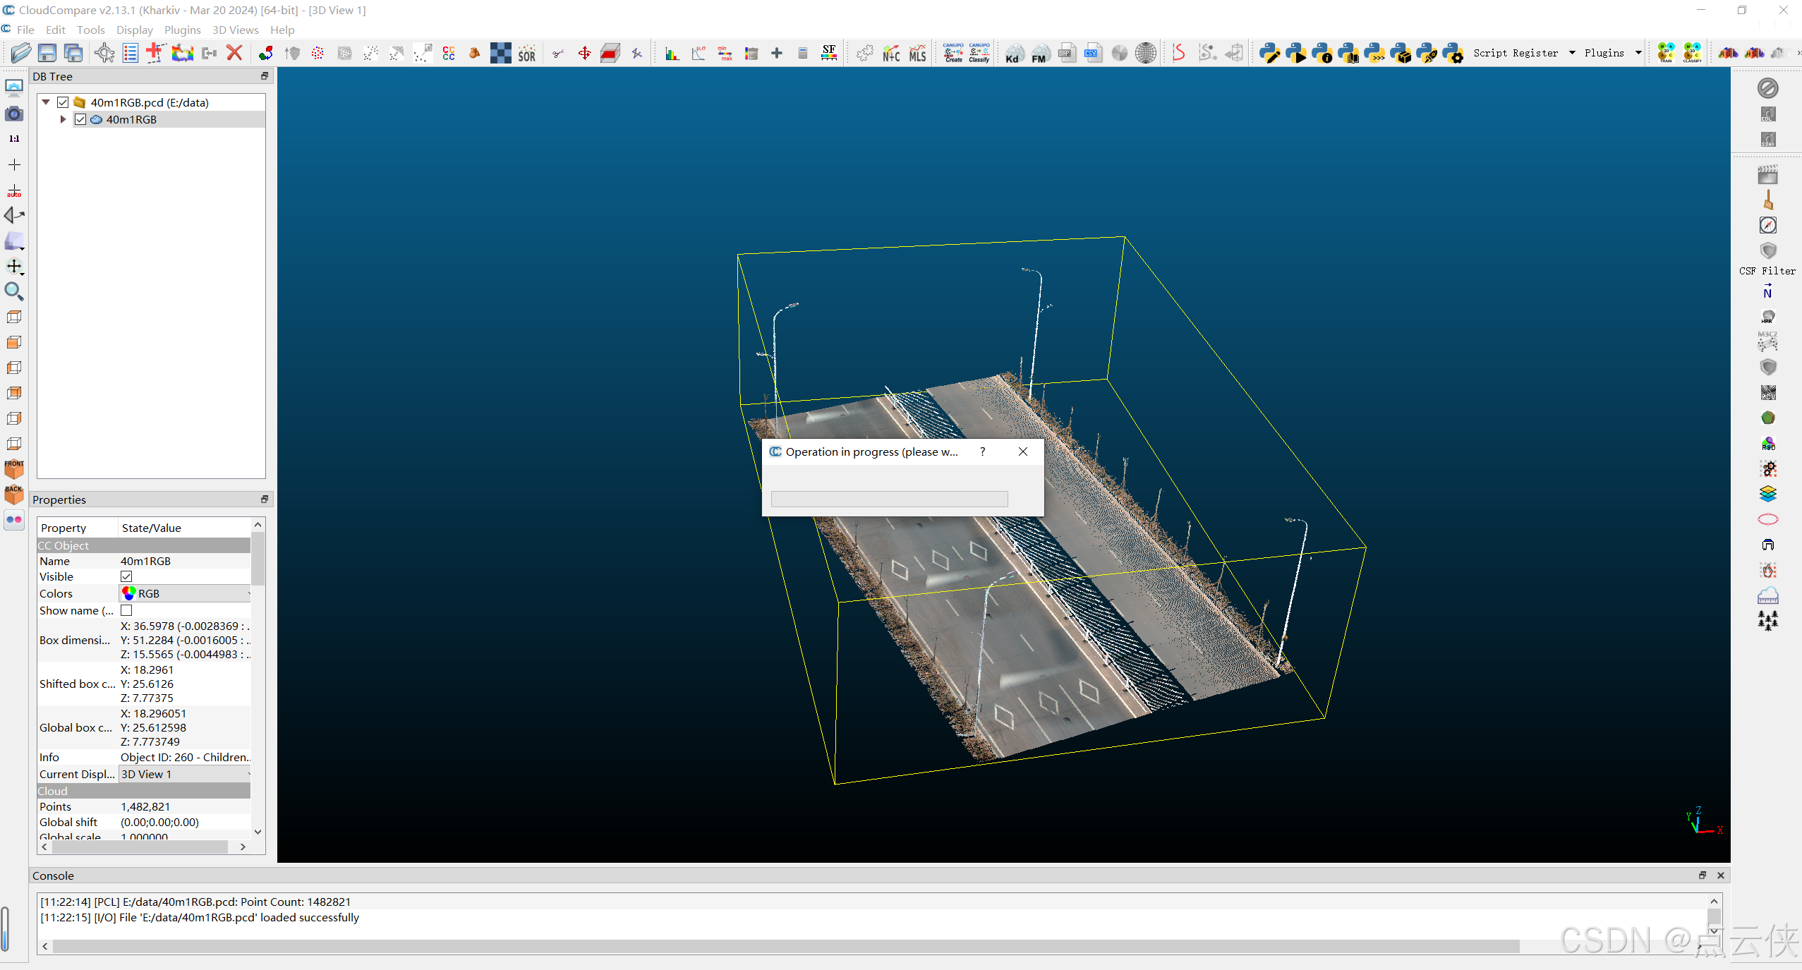Image resolution: width=1802 pixels, height=970 pixels.
Task: Click the Save floppy disk icon
Action: click(x=47, y=53)
